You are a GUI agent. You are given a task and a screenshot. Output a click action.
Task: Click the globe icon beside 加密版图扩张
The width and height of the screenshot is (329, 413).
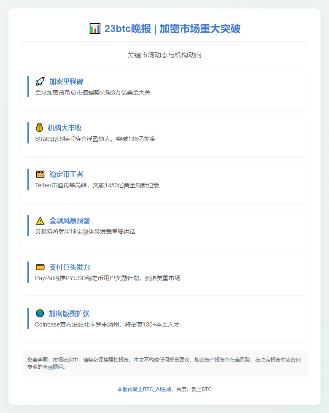tap(40, 313)
